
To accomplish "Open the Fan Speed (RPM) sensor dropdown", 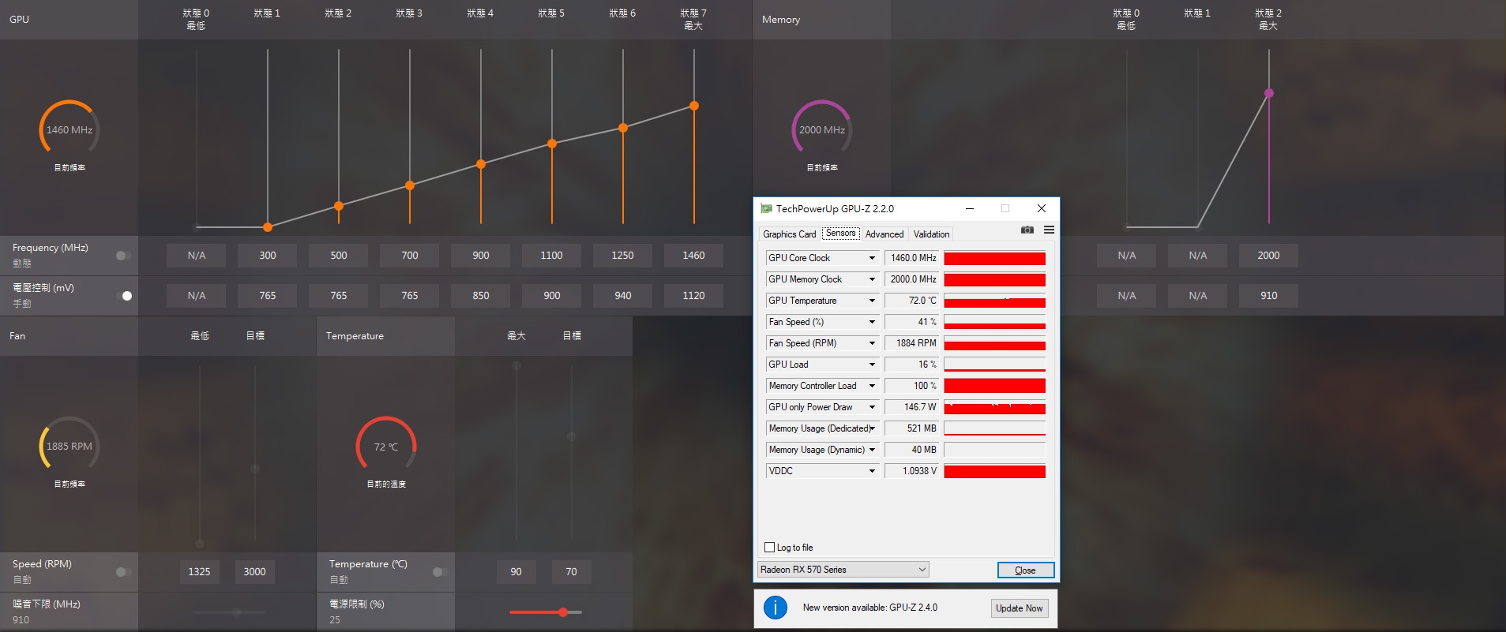I will (872, 343).
